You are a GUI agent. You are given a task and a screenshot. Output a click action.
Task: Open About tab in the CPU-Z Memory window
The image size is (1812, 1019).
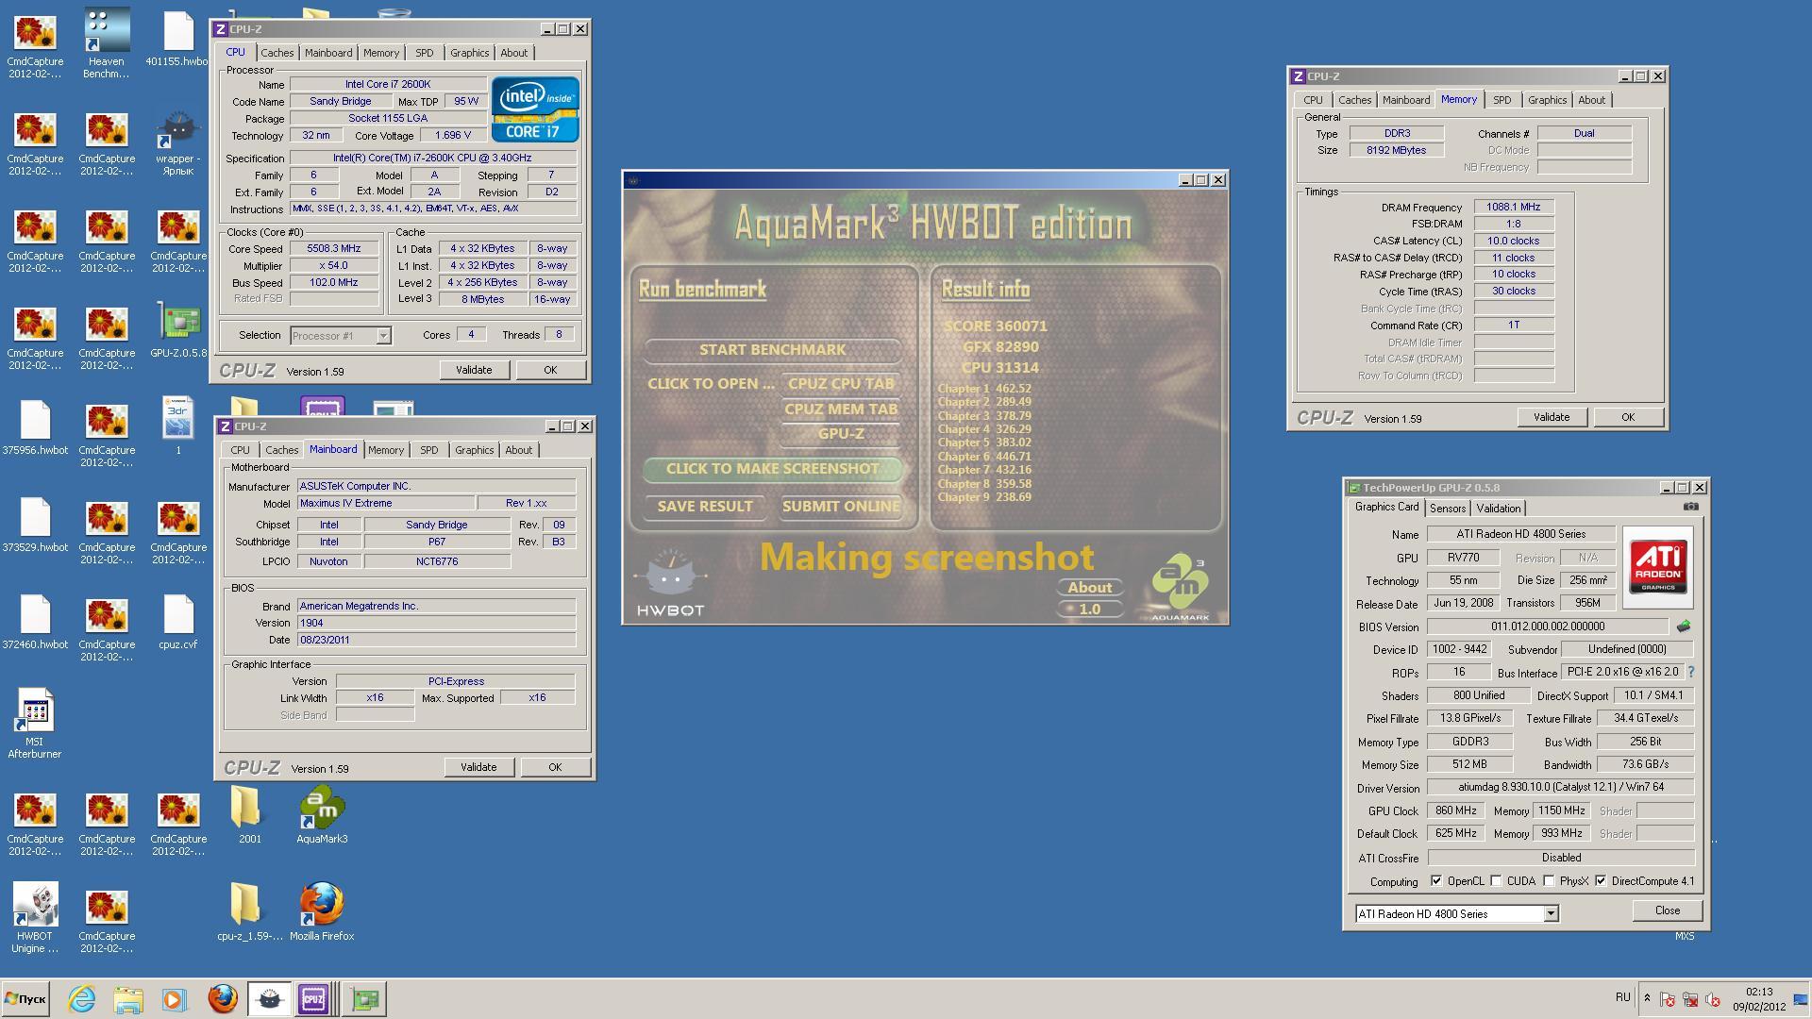pos(1591,100)
